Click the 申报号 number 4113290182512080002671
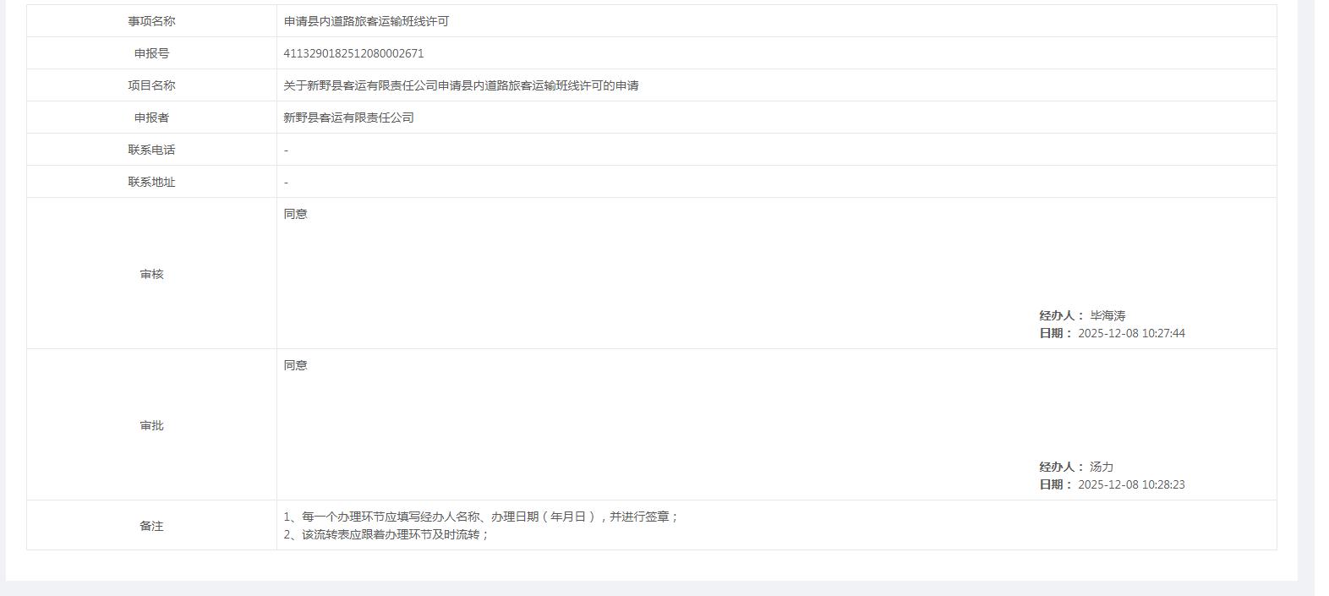 (x=353, y=53)
